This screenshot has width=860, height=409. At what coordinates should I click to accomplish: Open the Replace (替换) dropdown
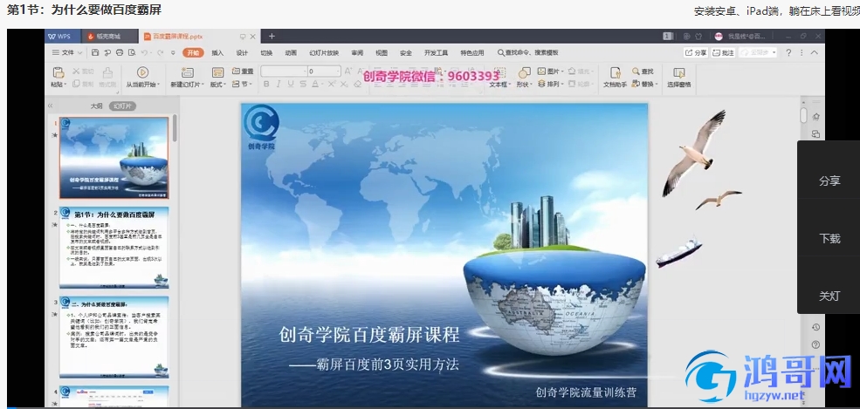coord(644,85)
